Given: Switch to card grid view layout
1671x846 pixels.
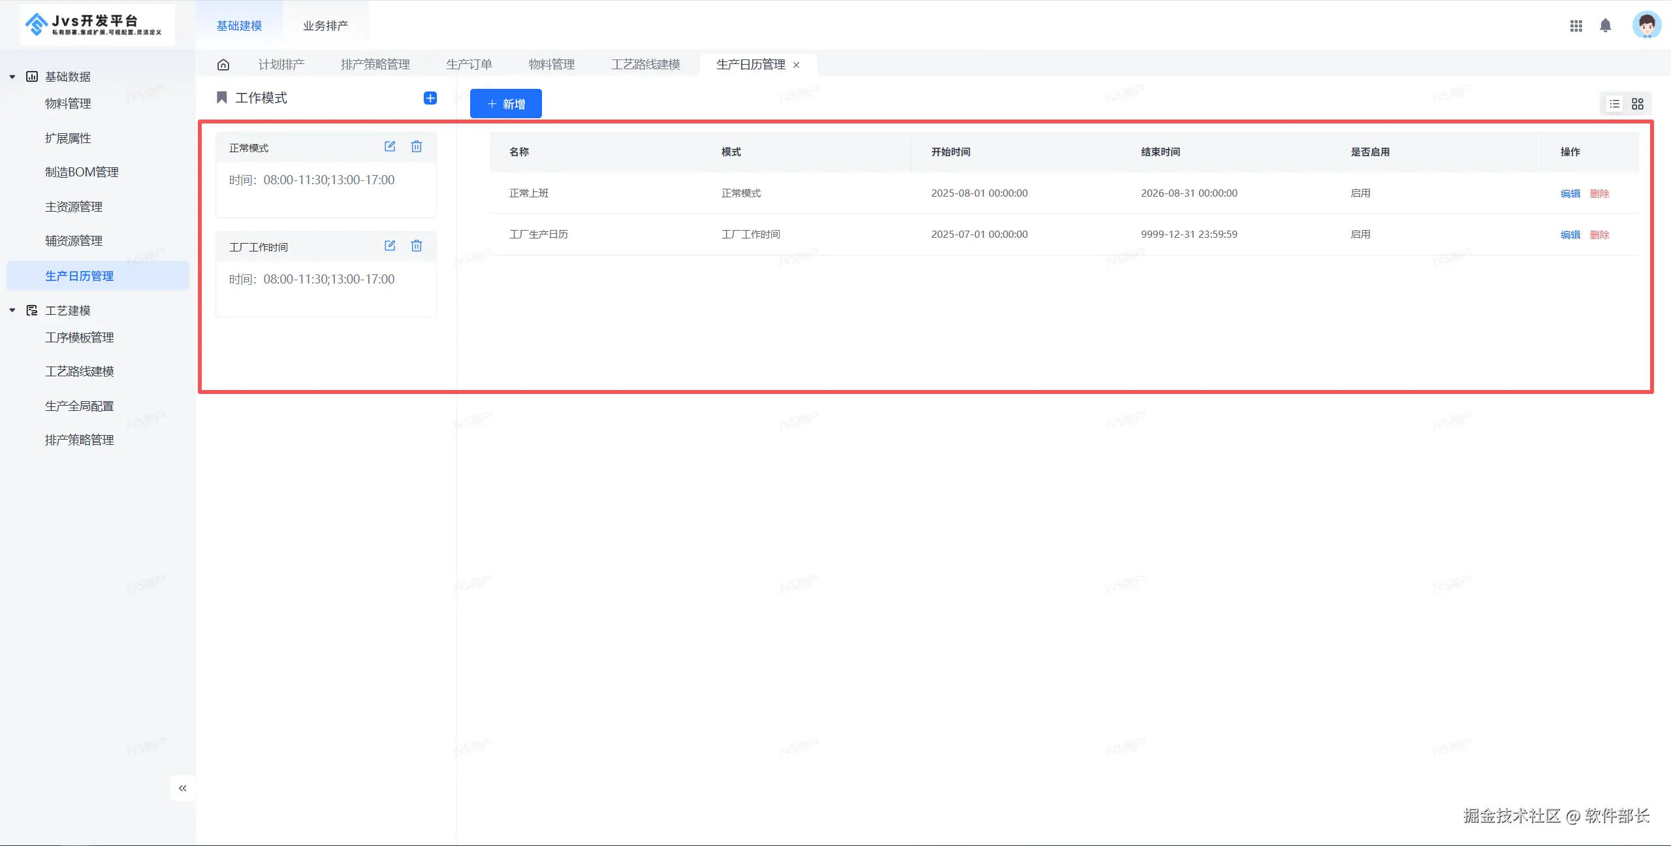Looking at the screenshot, I should tap(1637, 104).
